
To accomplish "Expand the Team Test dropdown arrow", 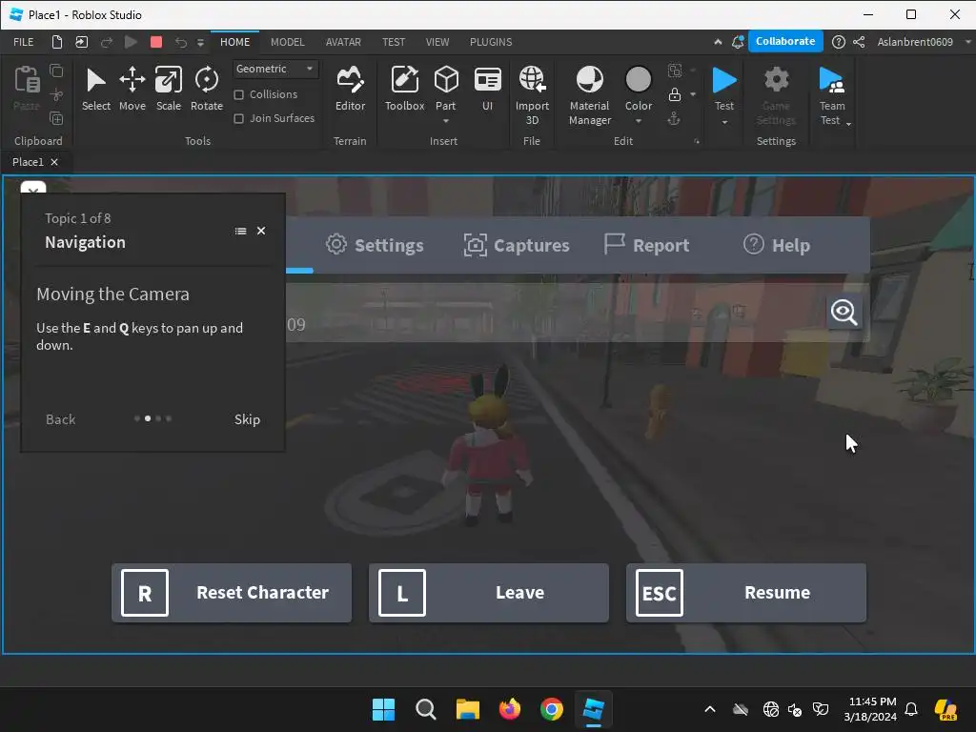I will [848, 123].
